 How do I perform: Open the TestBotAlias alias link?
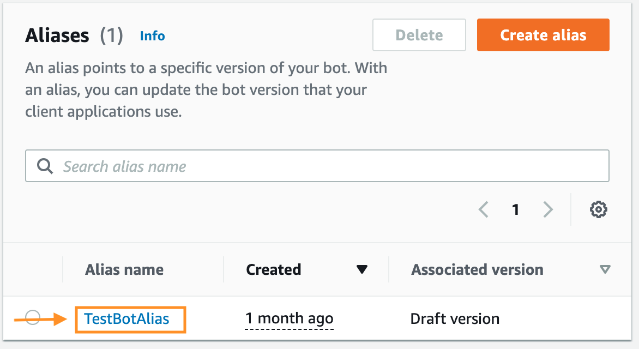tap(126, 319)
